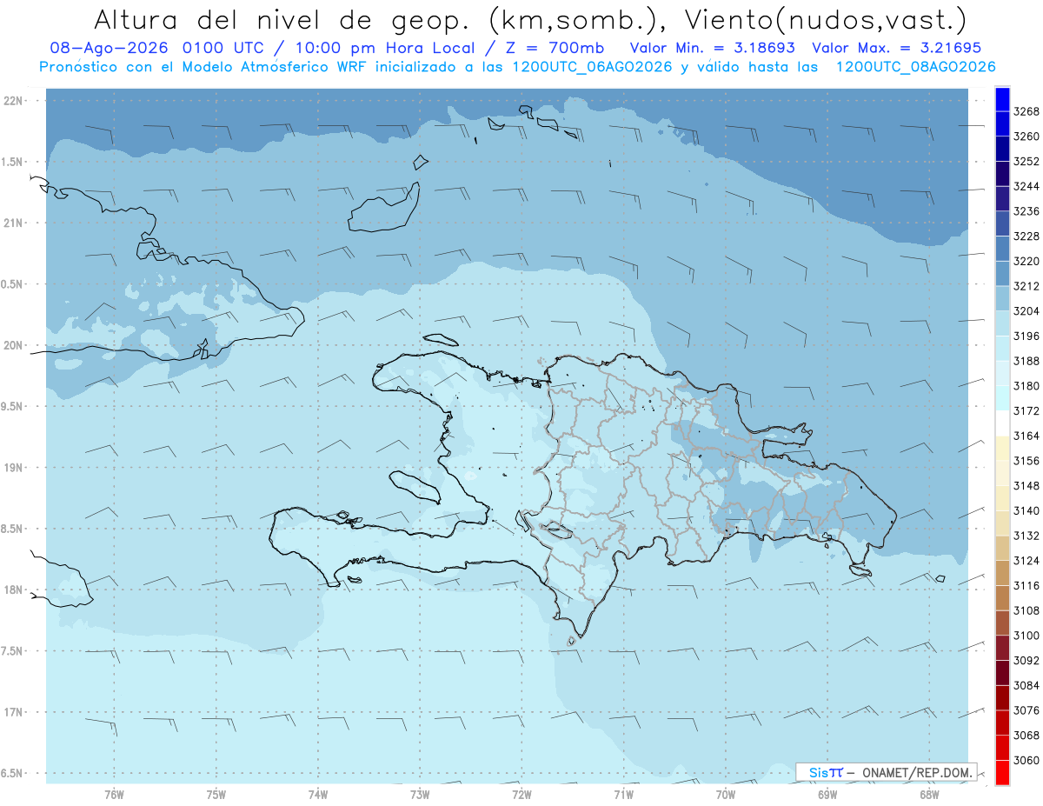Click the legend value '3148'
This screenshot has height=806, width=1043.
[x=1026, y=485]
